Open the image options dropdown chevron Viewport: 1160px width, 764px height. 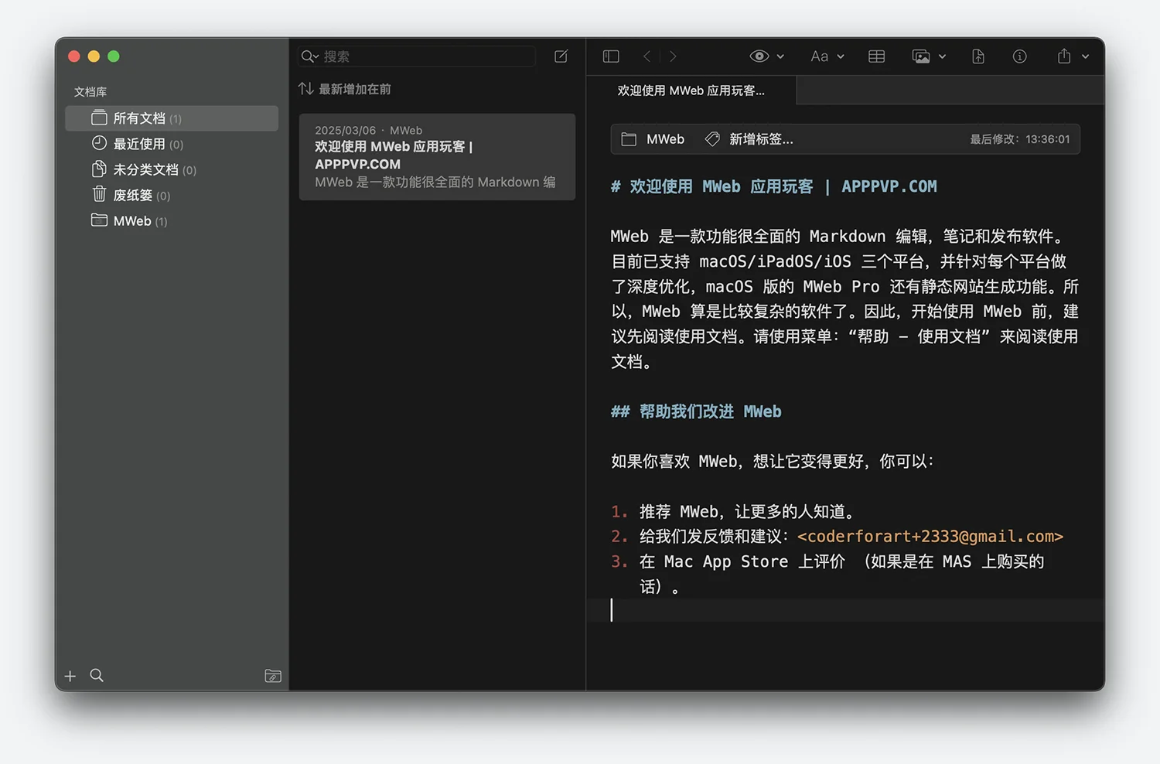click(942, 56)
